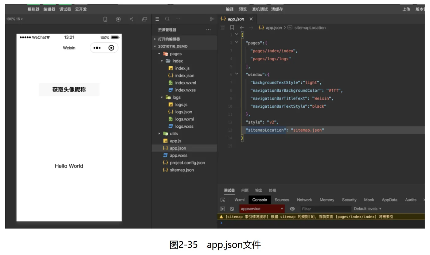Mute simulator sound speaker icon
The width and height of the screenshot is (430, 255).
131,19
